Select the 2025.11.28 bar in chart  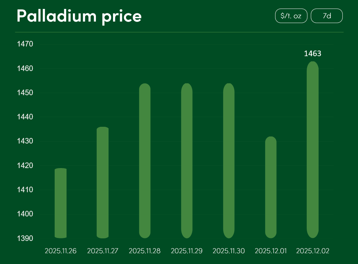tap(145, 161)
